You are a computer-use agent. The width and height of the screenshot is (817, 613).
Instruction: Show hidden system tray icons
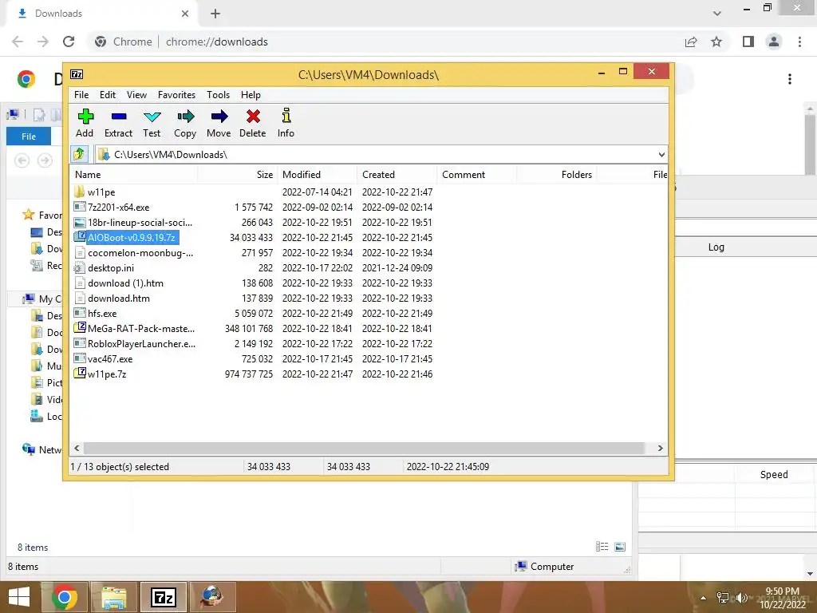tap(704, 598)
